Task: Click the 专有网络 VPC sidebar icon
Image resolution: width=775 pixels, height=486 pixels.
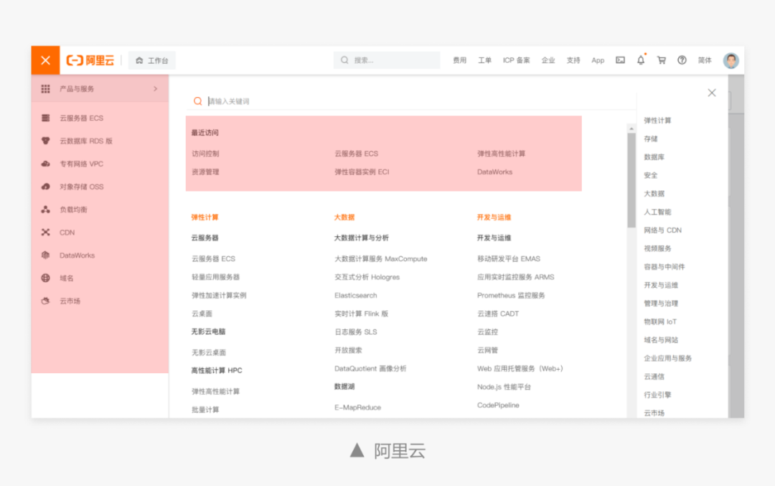Action: tap(45, 164)
